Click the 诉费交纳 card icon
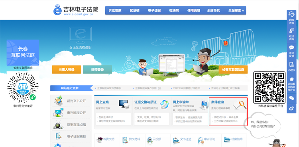 coord(100,140)
